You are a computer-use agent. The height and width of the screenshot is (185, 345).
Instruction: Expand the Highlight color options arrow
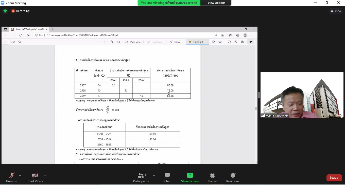point(207,42)
